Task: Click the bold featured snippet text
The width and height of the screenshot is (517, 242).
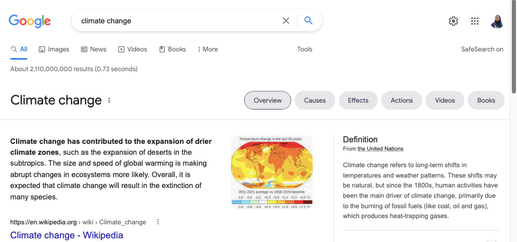Action: [x=111, y=147]
